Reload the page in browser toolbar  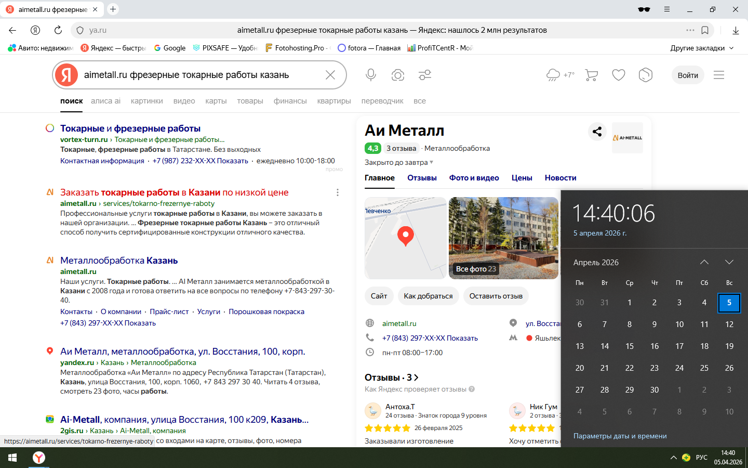pos(58,30)
